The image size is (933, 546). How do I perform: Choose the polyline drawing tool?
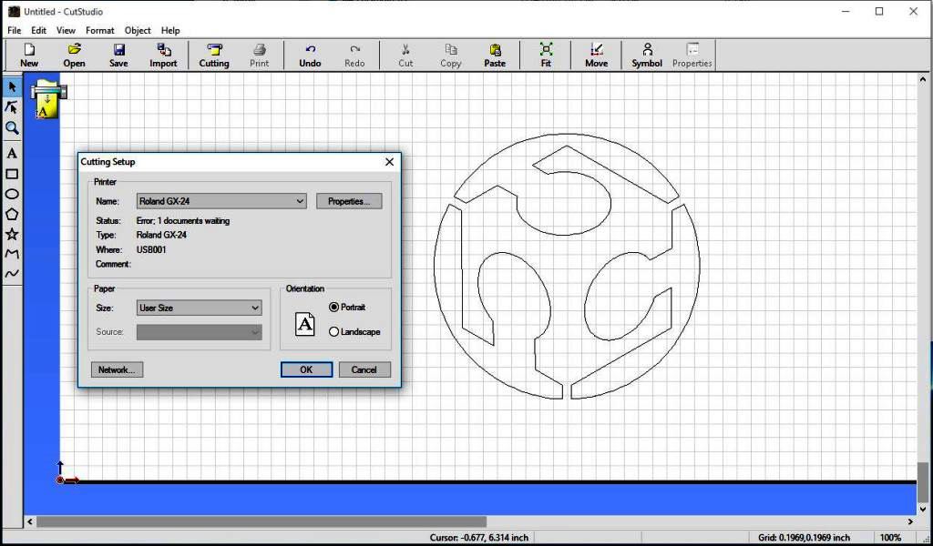click(12, 254)
